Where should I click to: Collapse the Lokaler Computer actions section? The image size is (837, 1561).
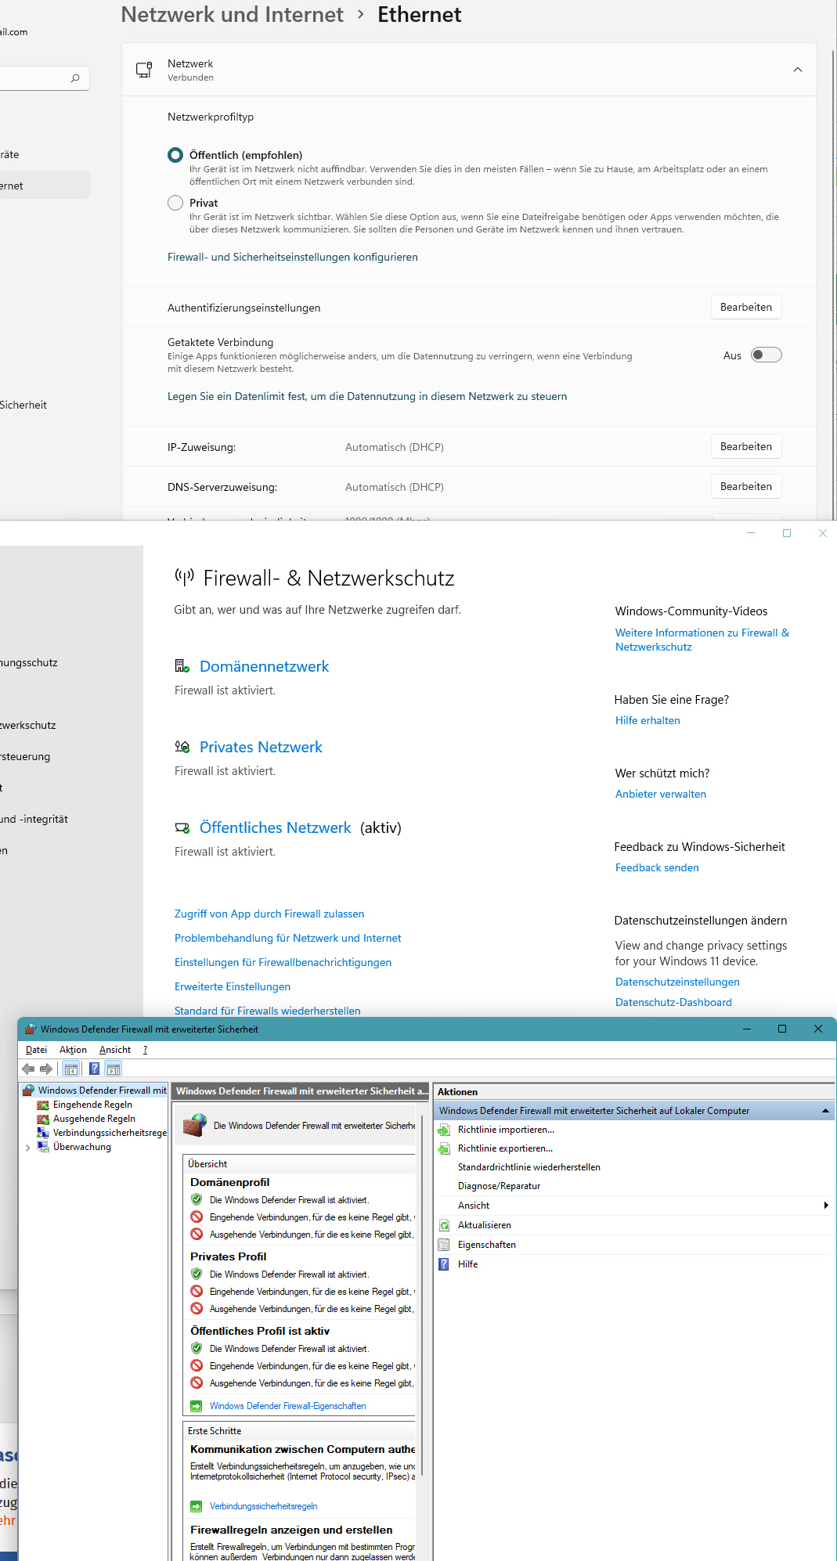[825, 1111]
